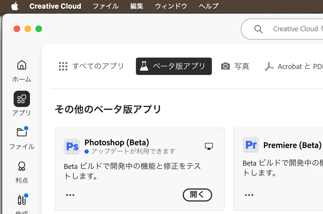Switch to the すべてのアプリ tab

(x=91, y=66)
